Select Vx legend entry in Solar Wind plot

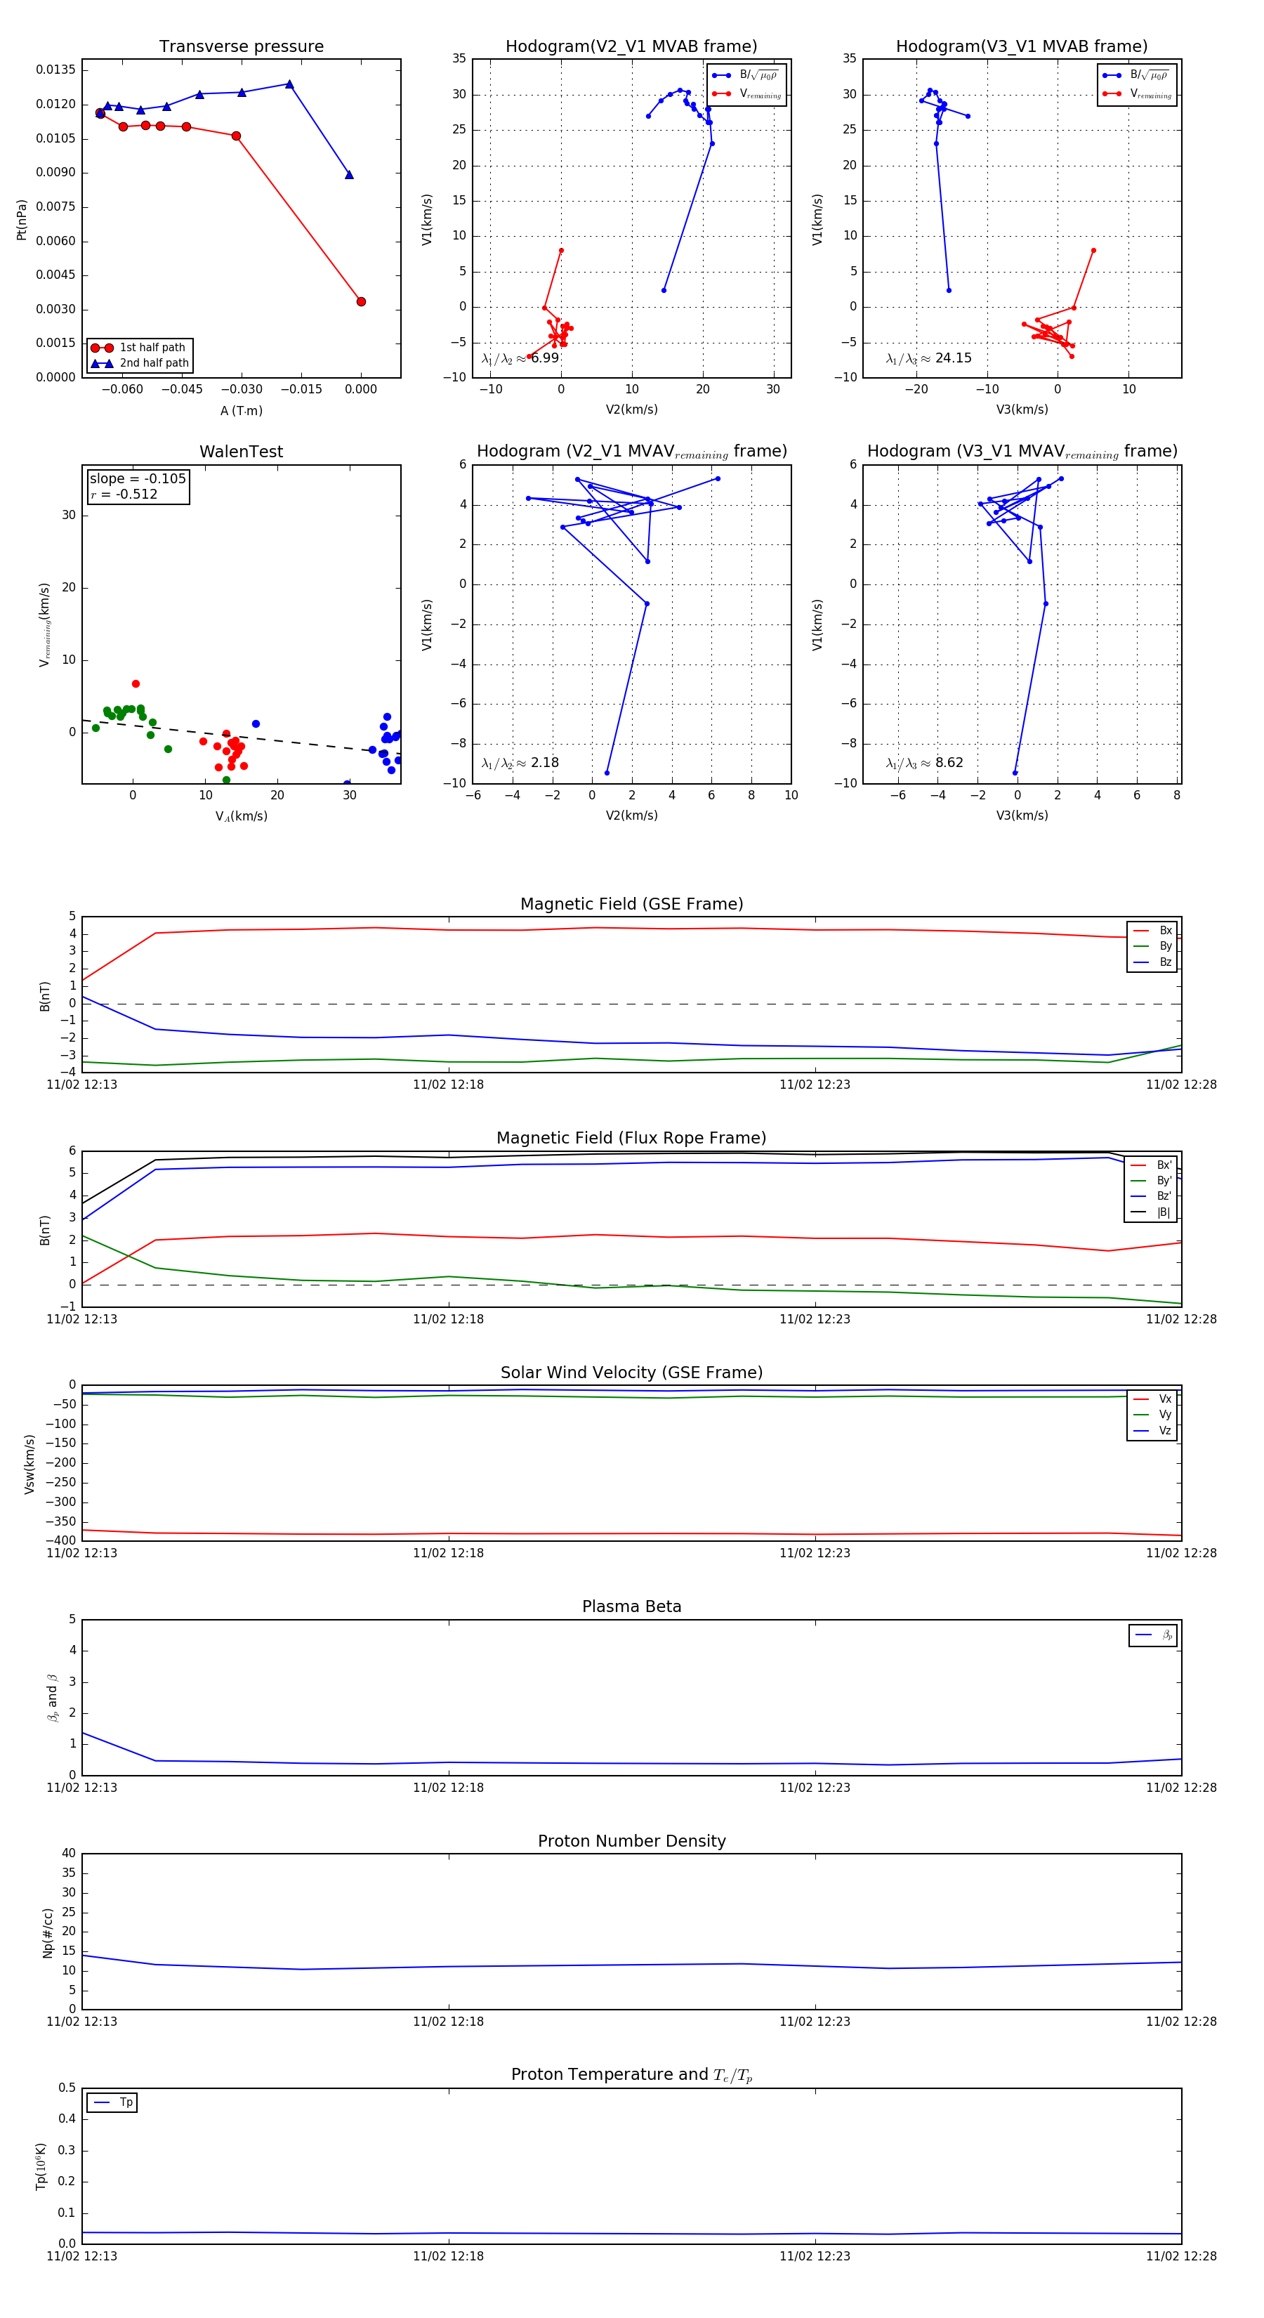(1153, 1399)
